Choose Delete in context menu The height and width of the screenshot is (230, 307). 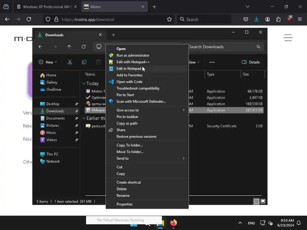click(147, 189)
